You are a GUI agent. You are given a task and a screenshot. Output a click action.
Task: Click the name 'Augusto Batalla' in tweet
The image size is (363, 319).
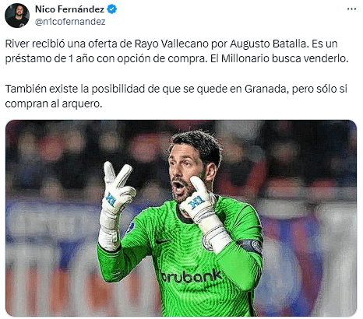[269, 44]
